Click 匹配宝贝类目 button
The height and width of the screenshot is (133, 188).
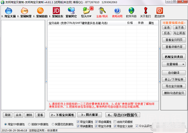click(174, 57)
